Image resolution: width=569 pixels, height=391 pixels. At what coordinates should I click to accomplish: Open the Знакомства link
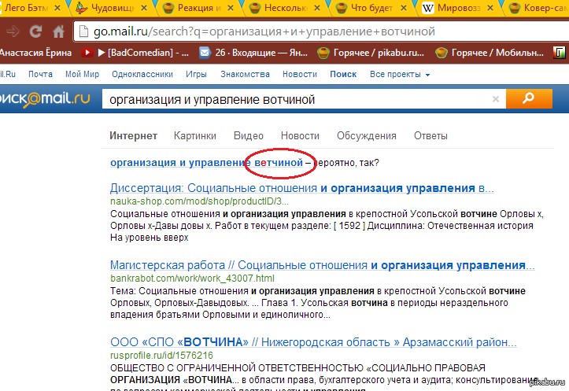[245, 75]
